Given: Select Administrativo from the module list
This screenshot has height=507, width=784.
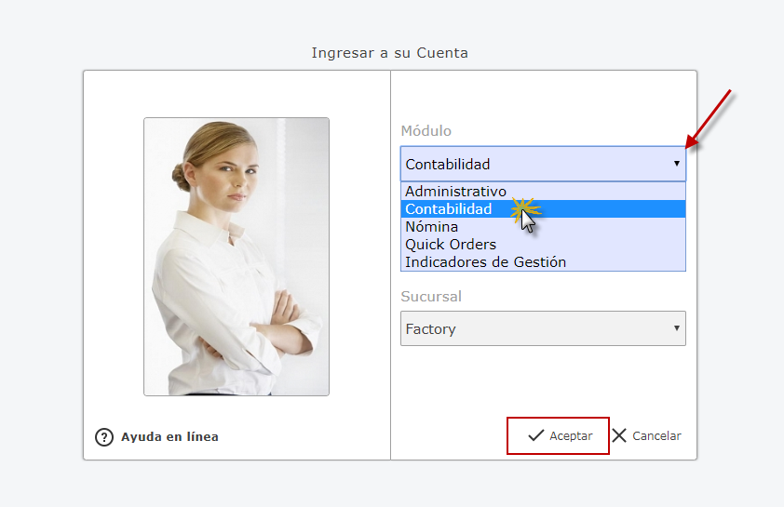Looking at the screenshot, I should [455, 192].
